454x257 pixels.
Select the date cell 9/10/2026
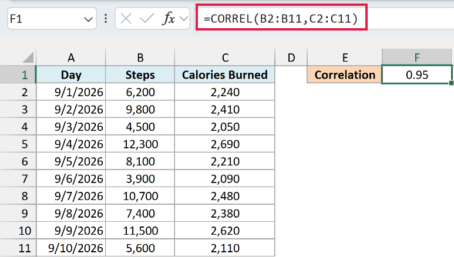point(71,248)
